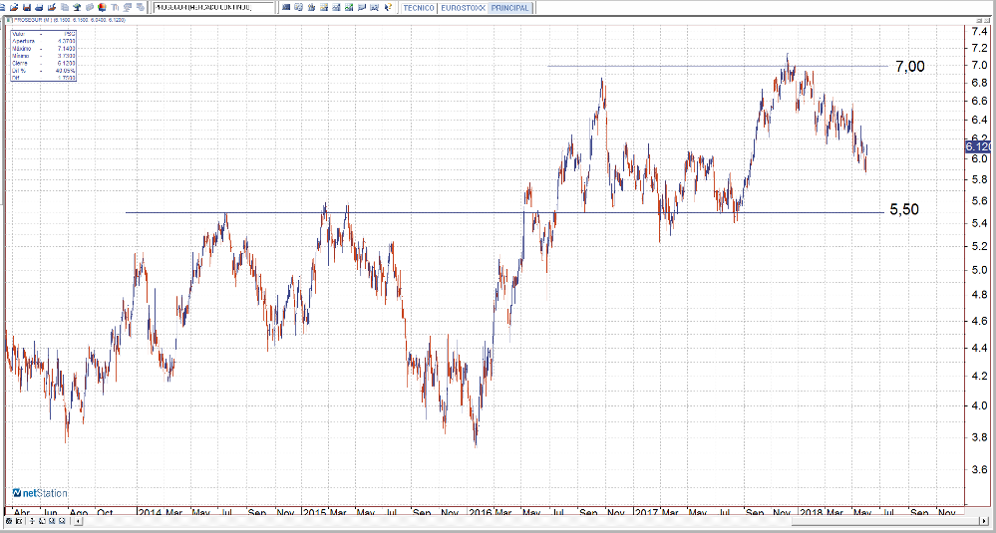Viewport: 996px width, 533px height.
Task: Select the text 'T' tool icon
Action: click(115, 7)
